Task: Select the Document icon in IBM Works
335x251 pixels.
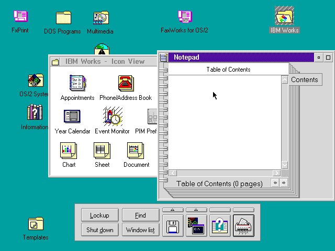Action: pos(136,151)
